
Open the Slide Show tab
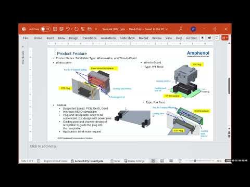point(128,38)
